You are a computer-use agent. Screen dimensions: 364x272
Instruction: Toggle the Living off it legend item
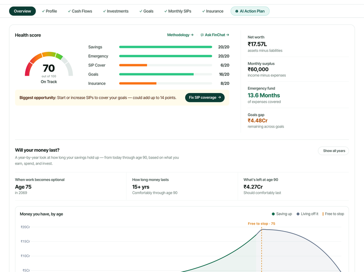(308, 214)
